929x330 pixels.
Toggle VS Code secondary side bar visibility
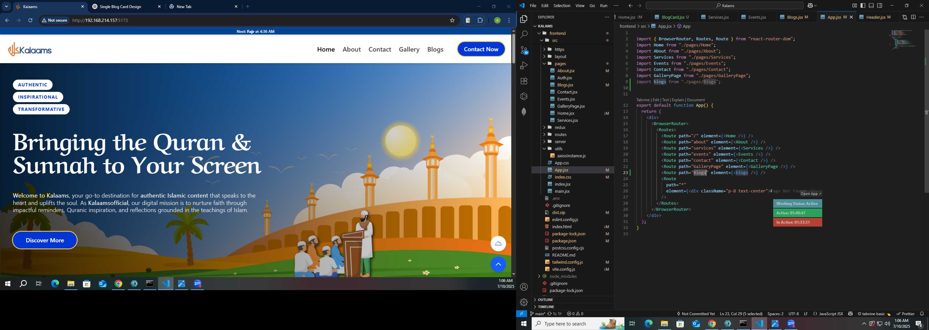pos(880,6)
